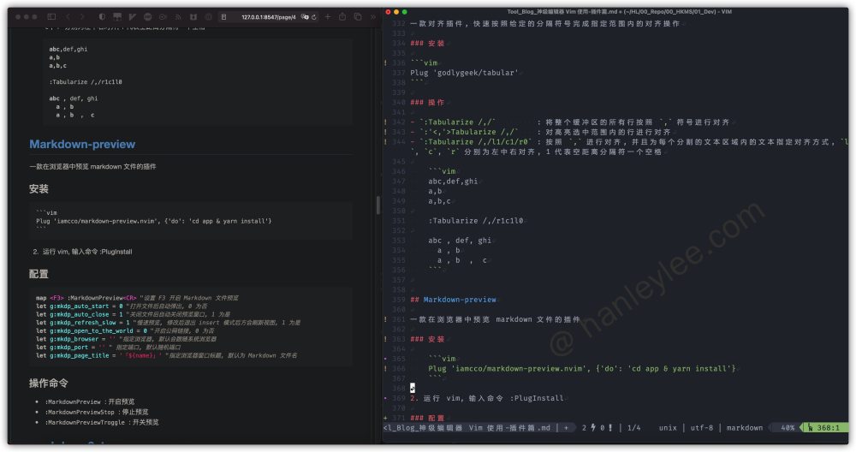Click the 127.0.0.1:8547/page/4 address field

269,17
